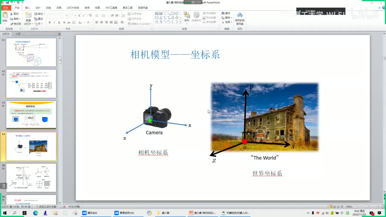Screen dimensions: 386x217
Task: Open the font name combo box
Action: click(x=58, y=15)
